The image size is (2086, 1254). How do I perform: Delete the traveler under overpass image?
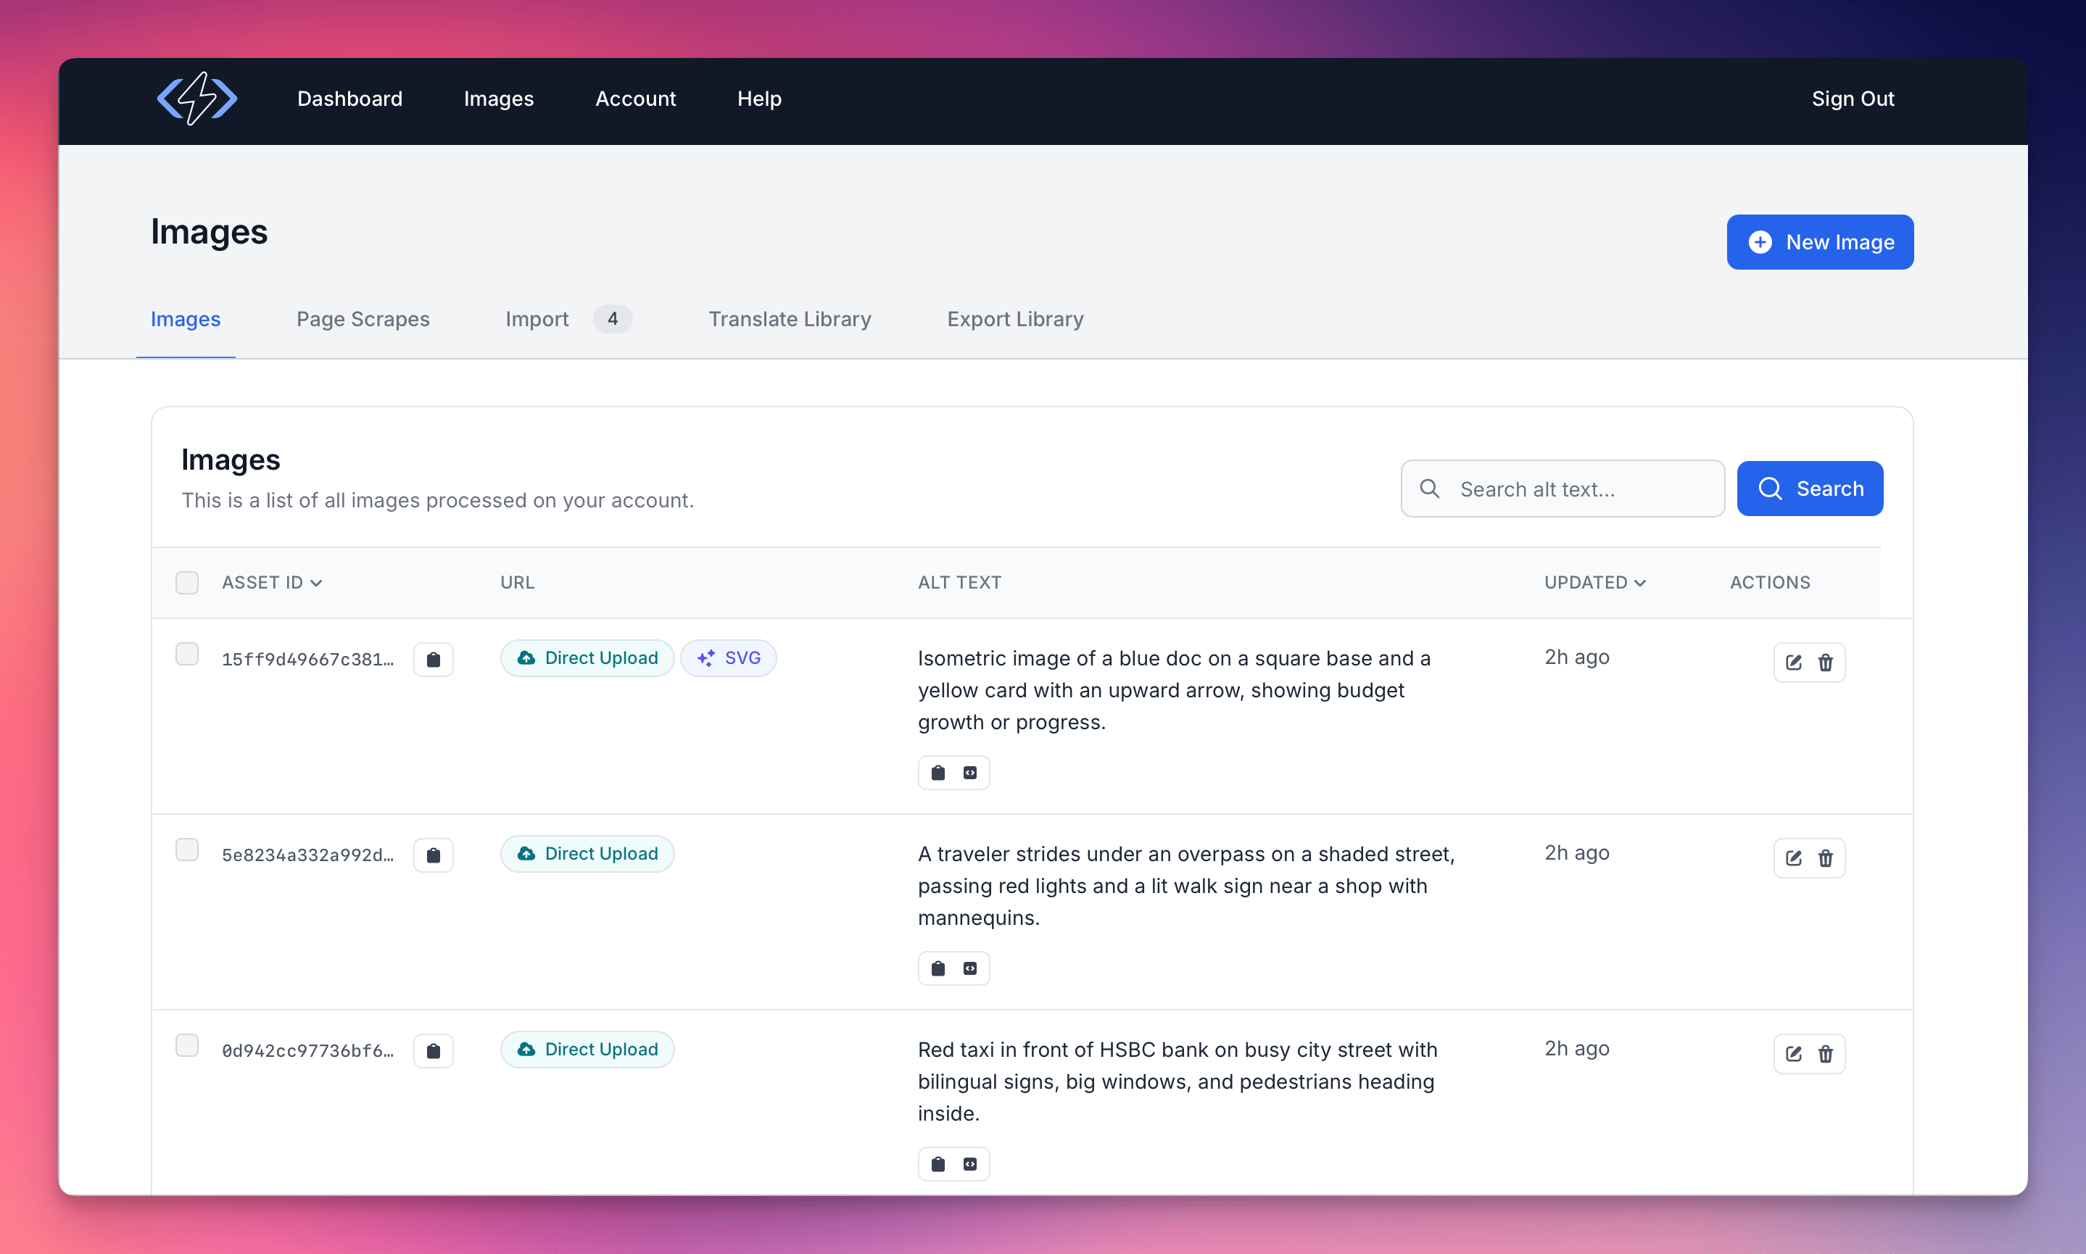(x=1825, y=858)
